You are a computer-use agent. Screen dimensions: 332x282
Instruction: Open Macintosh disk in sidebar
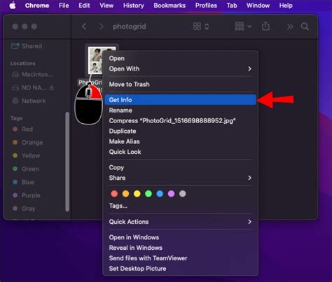[x=32, y=74]
